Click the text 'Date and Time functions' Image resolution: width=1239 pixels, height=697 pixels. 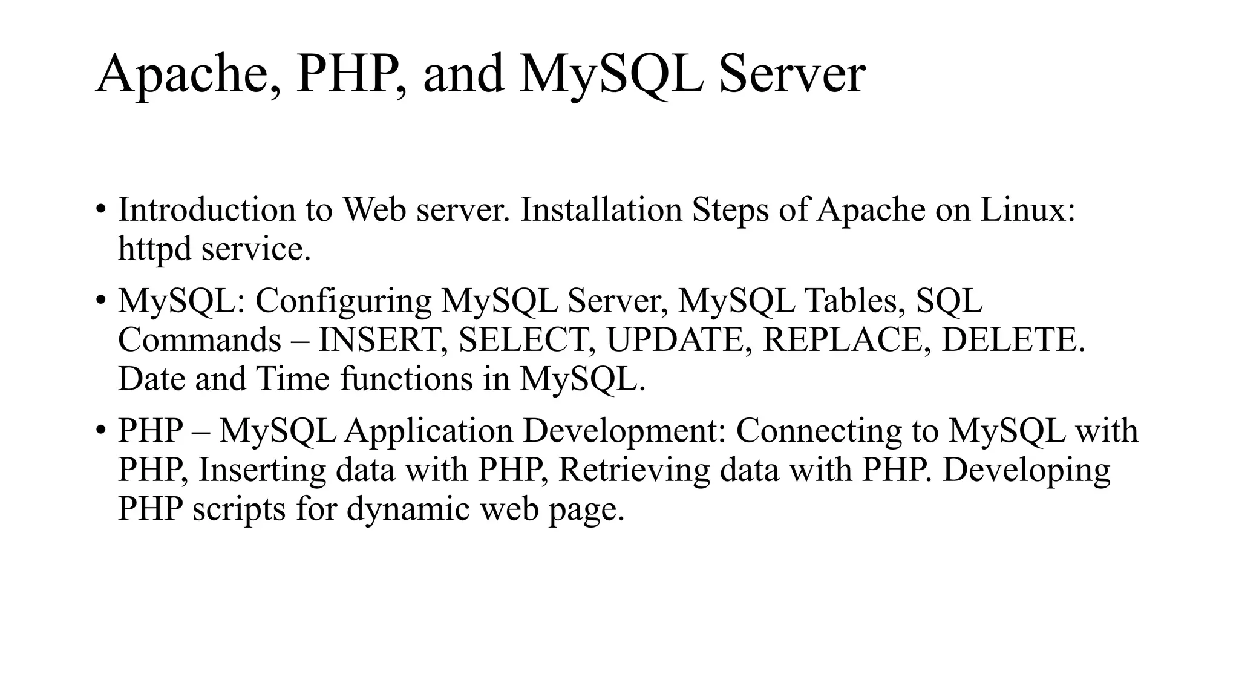295,379
